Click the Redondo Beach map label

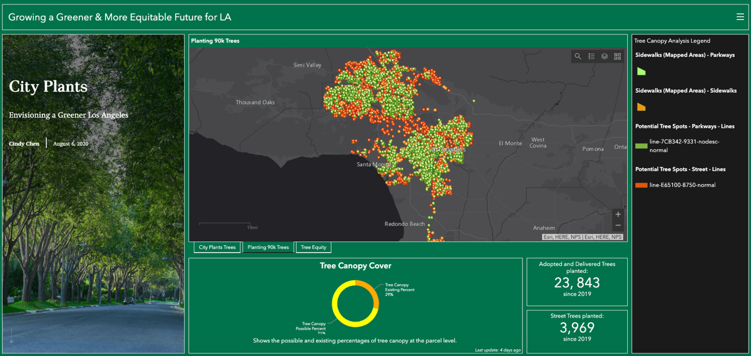click(x=404, y=224)
